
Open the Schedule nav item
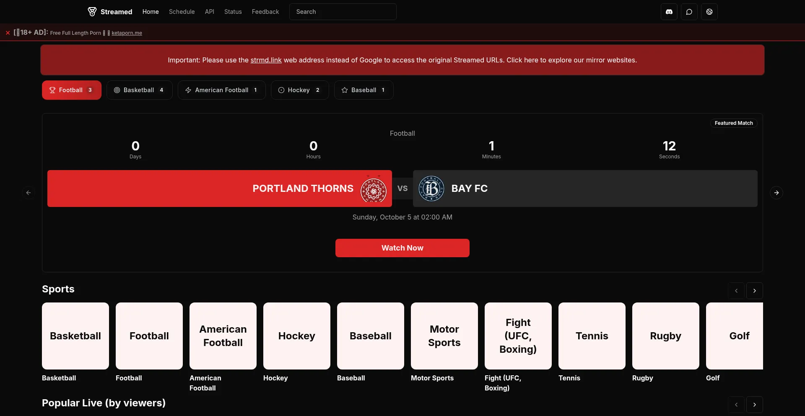tap(182, 12)
